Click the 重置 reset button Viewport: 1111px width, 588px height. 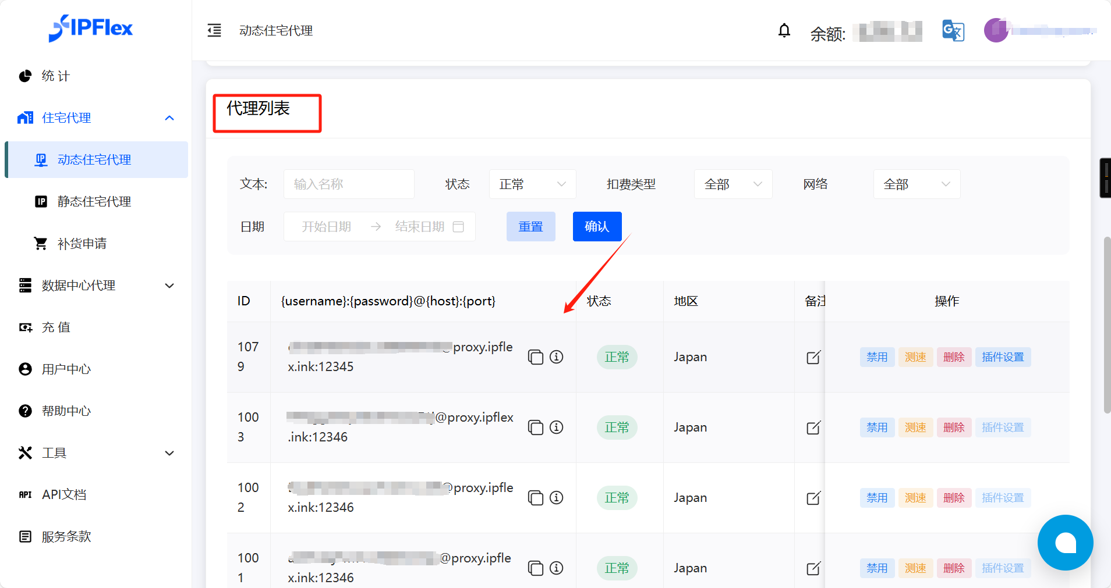point(530,226)
